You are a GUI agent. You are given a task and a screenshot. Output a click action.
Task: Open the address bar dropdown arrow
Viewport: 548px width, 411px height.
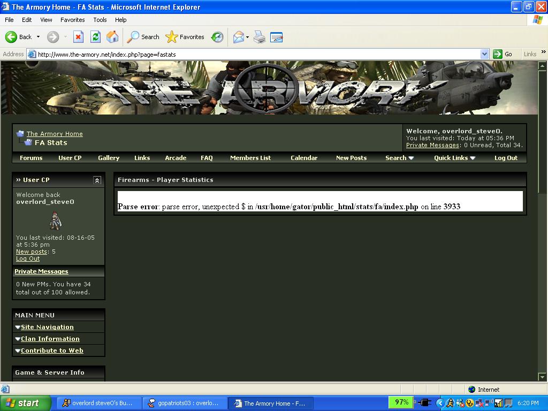pos(484,54)
